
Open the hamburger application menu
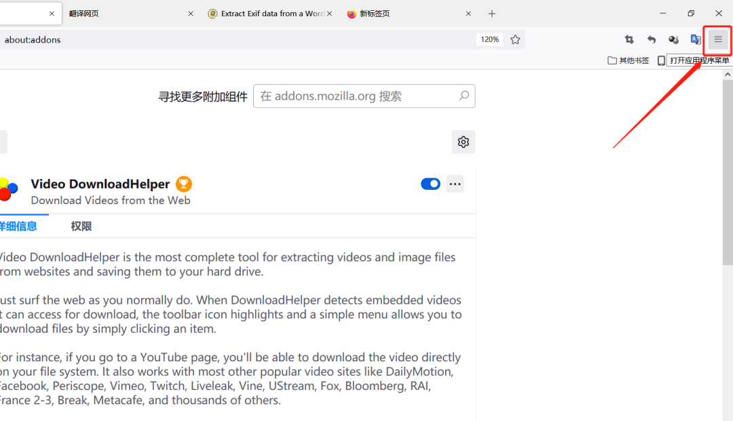point(718,40)
